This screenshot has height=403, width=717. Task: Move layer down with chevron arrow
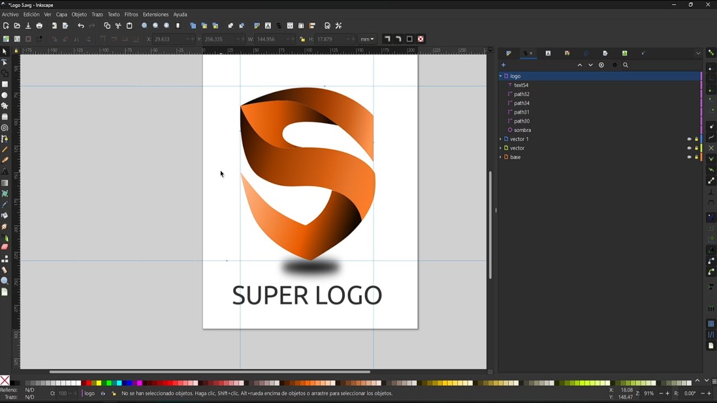tap(590, 65)
